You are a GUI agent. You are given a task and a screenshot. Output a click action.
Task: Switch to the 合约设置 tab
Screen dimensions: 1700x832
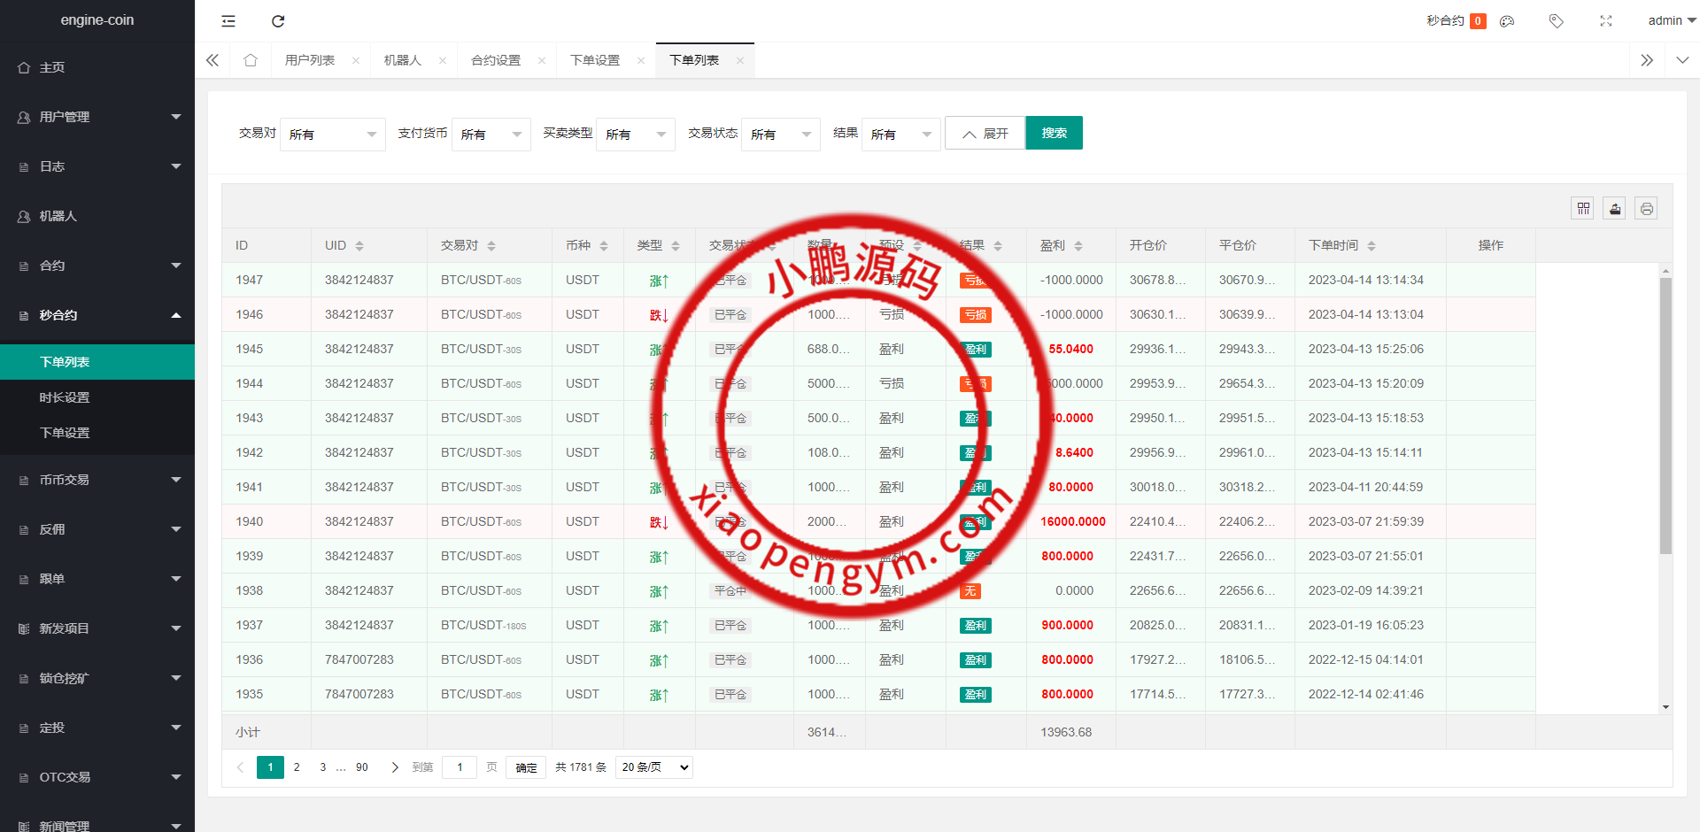point(496,60)
